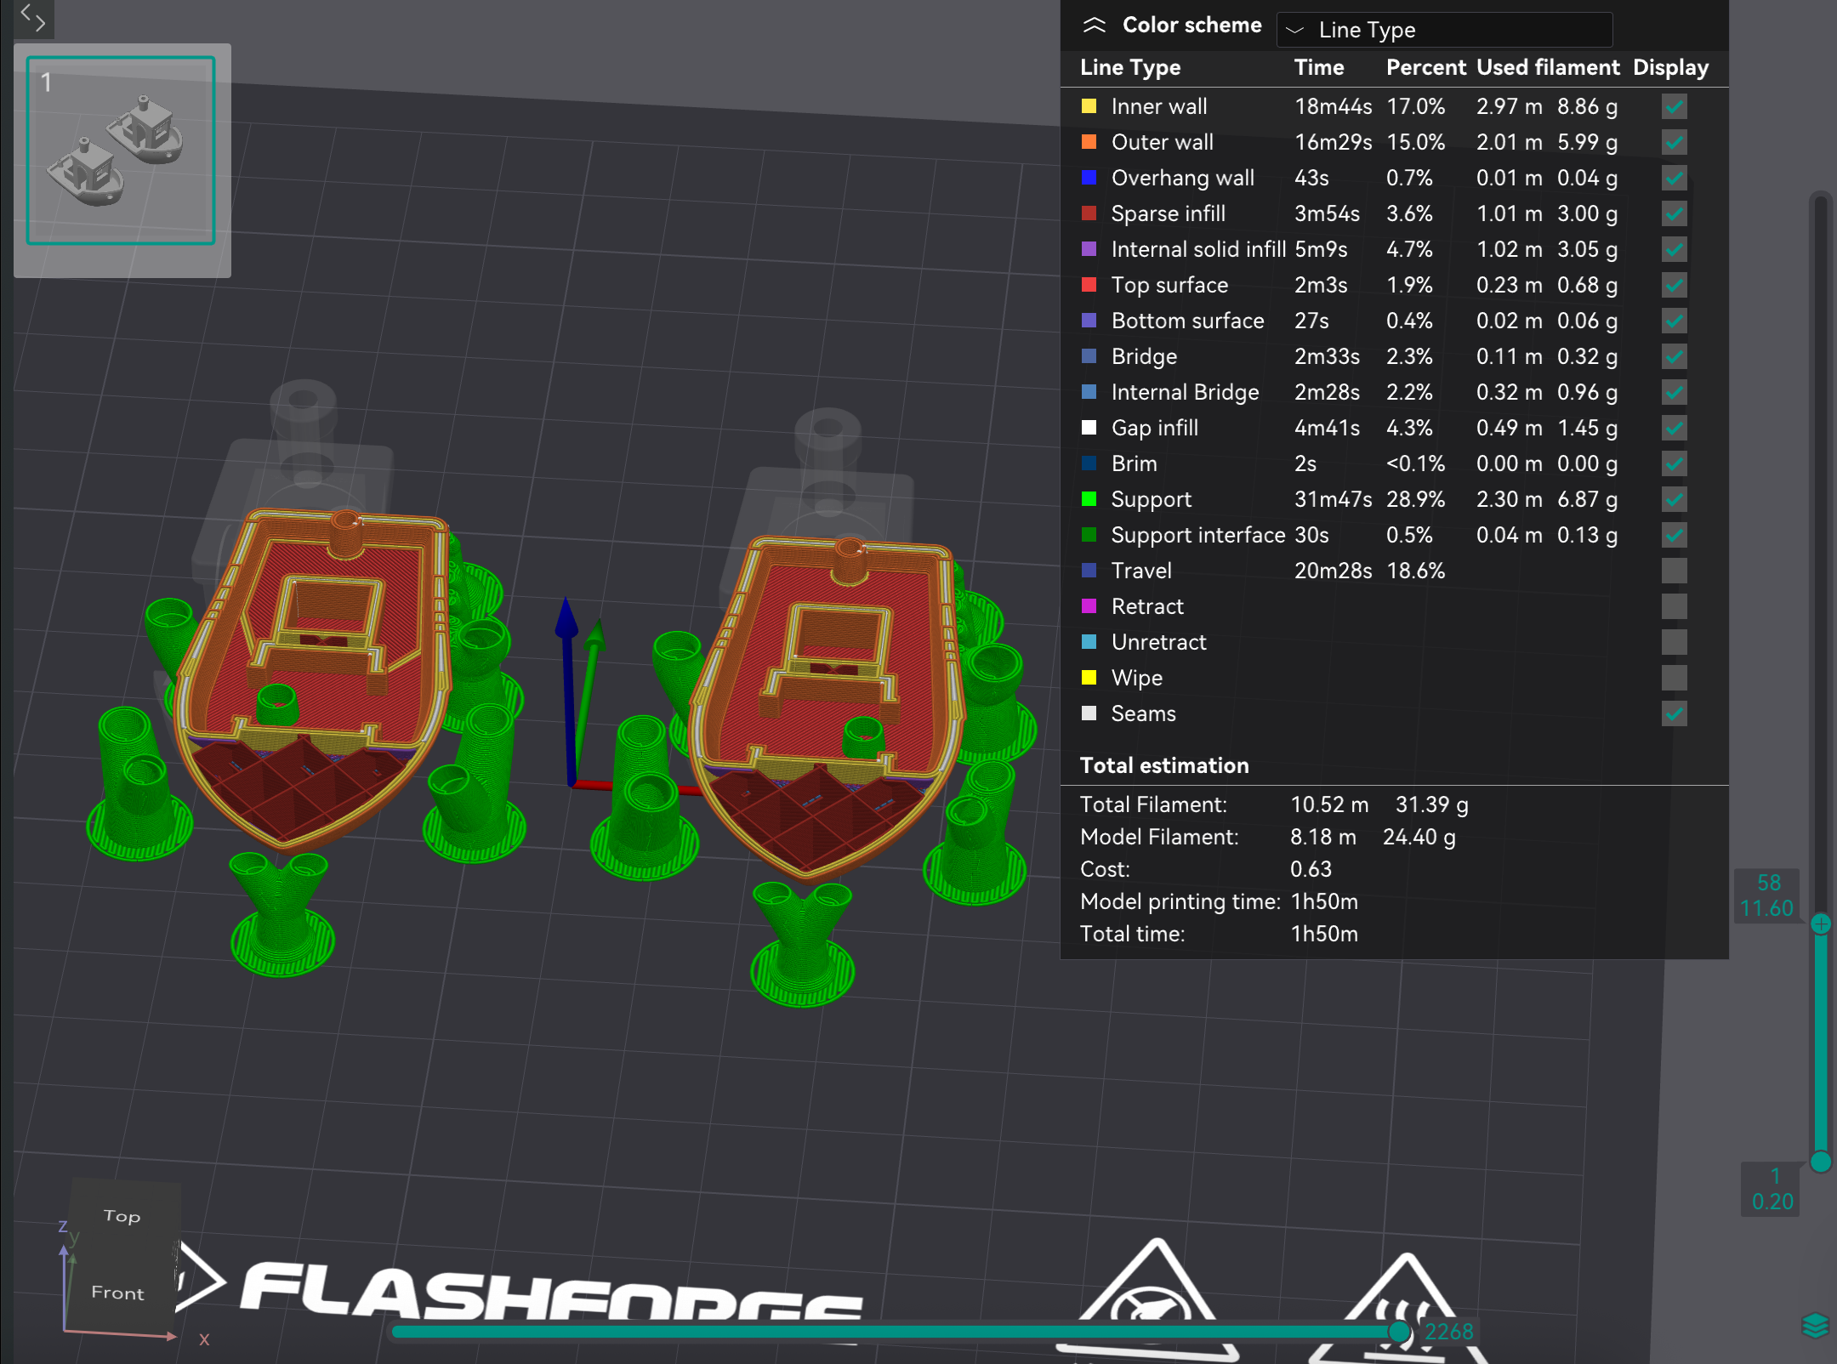1837x1364 pixels.
Task: Collapse the Color scheme legend panel
Action: (x=1094, y=26)
